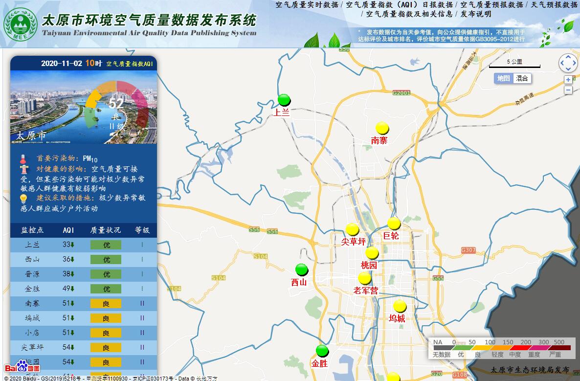Select the 晋源 row in monitoring table
This screenshot has height=381, width=580.
point(83,274)
